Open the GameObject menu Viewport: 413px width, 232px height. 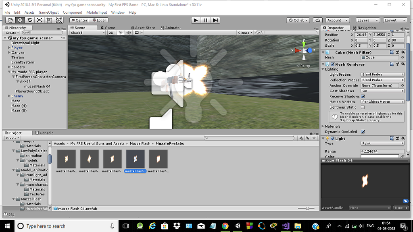pos(49,12)
